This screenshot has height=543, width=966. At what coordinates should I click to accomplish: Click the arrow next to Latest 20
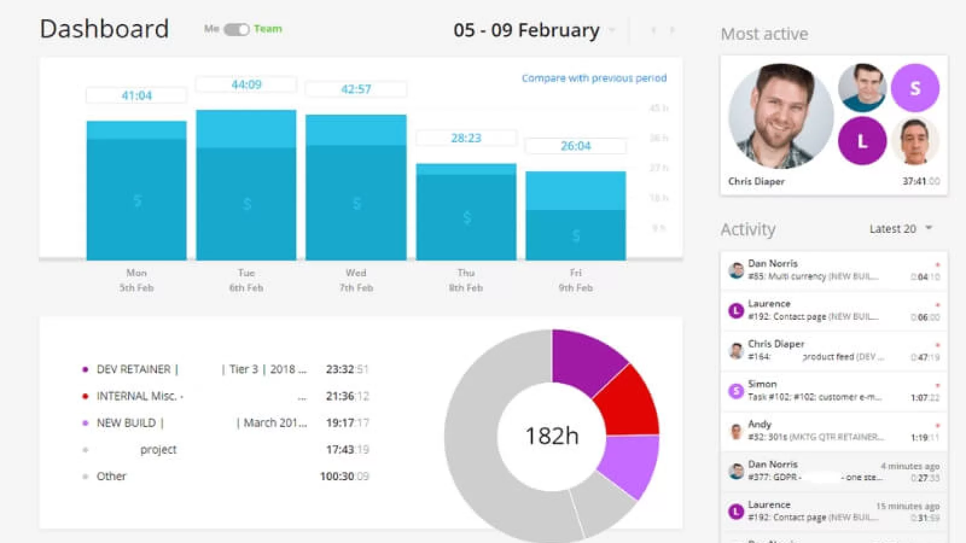929,228
